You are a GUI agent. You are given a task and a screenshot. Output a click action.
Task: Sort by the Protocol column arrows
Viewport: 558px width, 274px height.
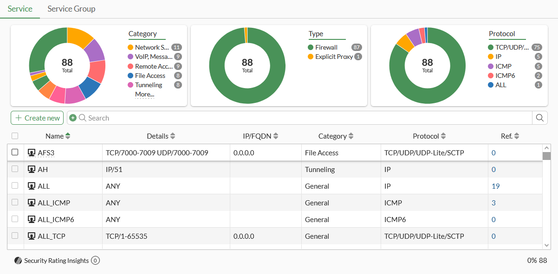click(x=443, y=136)
